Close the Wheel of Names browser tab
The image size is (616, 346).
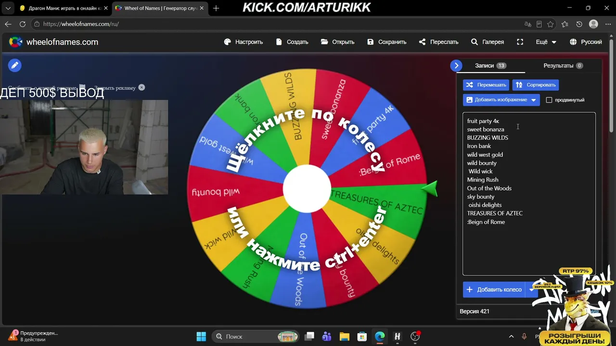click(202, 8)
